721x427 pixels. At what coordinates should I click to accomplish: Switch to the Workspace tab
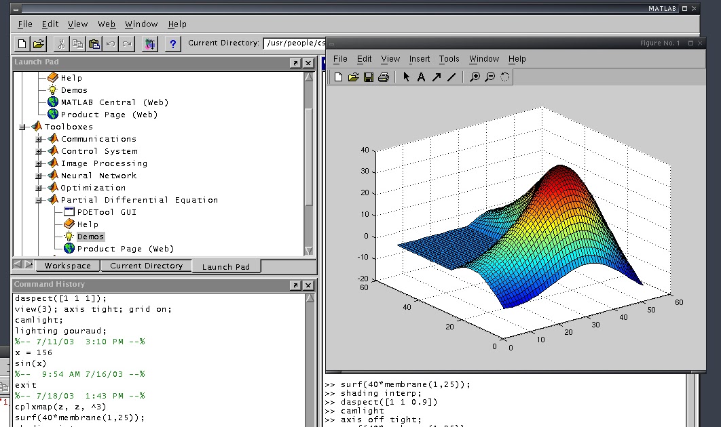pos(67,266)
